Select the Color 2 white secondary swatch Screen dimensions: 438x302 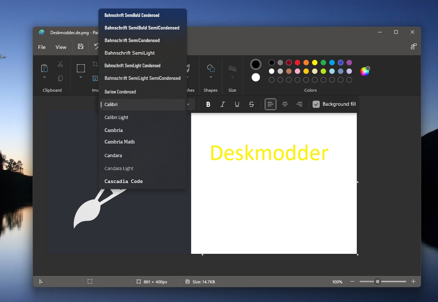pyautogui.click(x=256, y=77)
